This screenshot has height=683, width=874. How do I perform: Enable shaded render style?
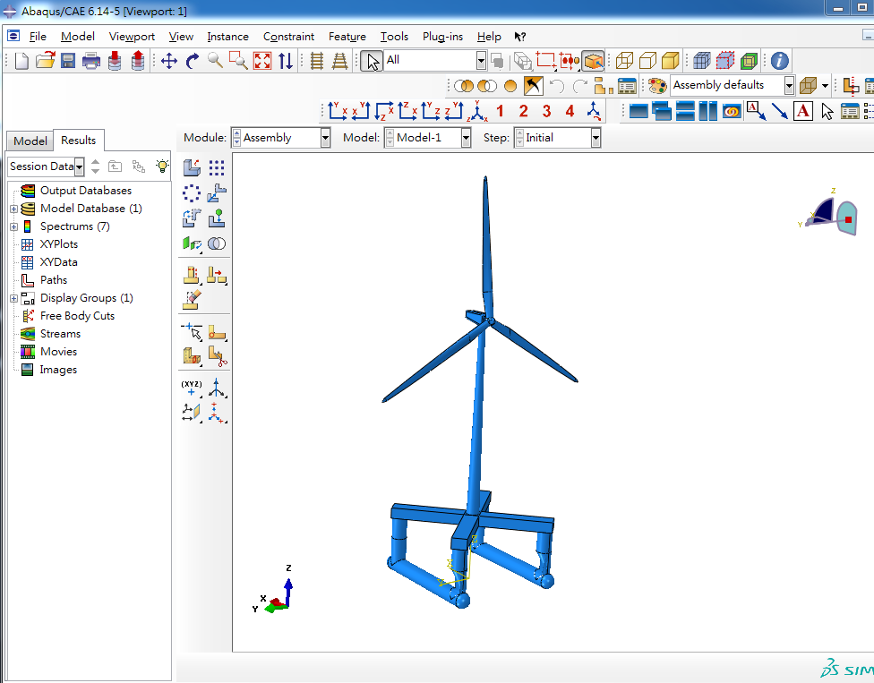[671, 61]
